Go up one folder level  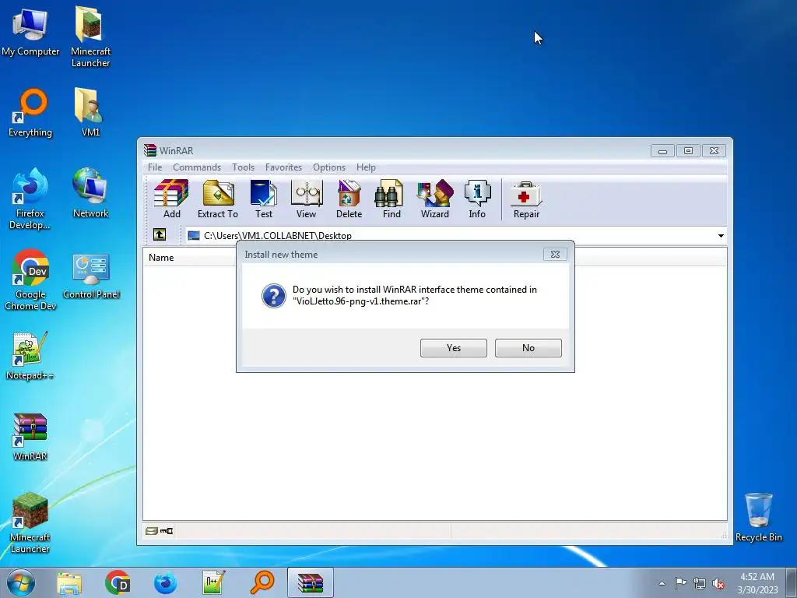point(160,234)
